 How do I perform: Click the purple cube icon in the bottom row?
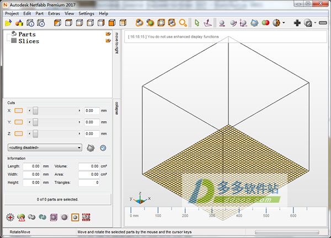pyautogui.click(x=54, y=217)
